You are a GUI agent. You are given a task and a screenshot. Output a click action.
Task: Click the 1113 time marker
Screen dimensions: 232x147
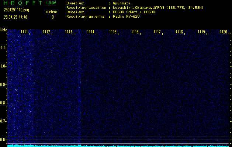(x=69, y=32)
